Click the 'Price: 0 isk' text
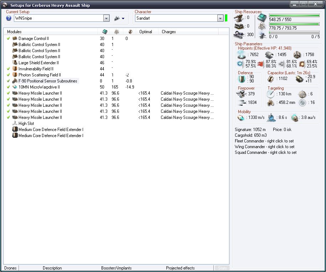Image resolution: width=326 pixels, height=272 pixels. [282, 130]
